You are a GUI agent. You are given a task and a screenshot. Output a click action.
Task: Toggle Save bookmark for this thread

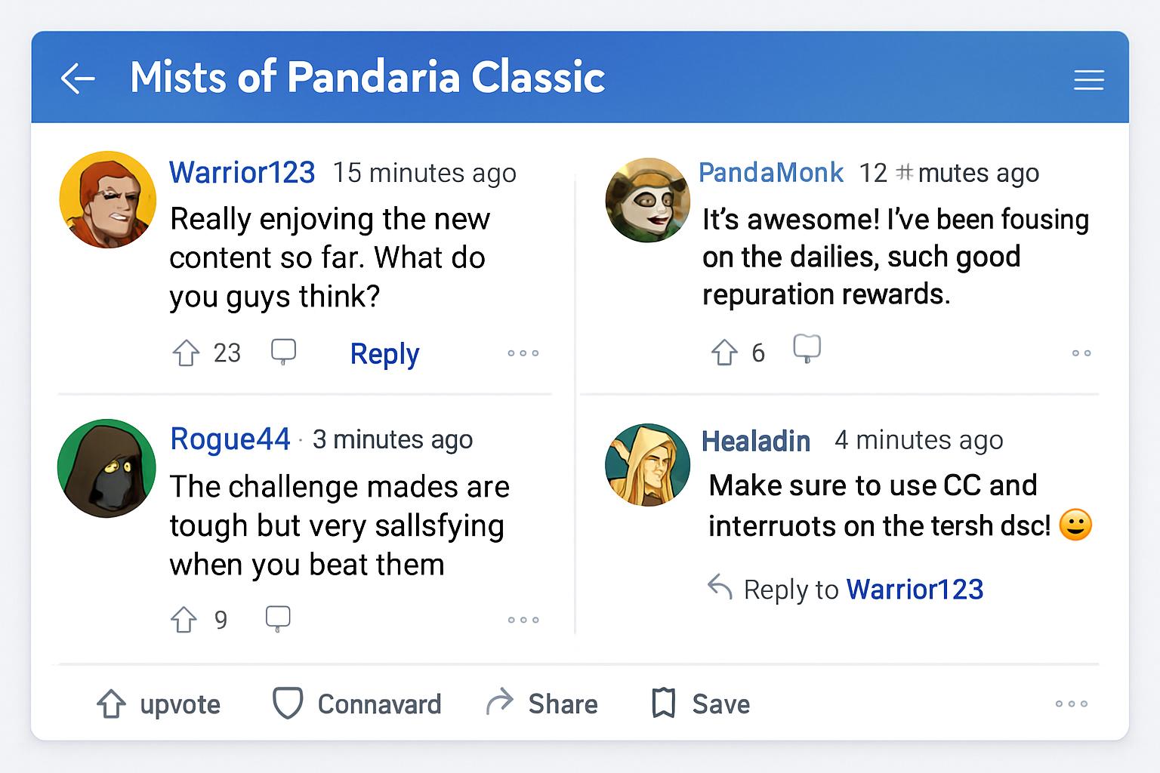(701, 704)
